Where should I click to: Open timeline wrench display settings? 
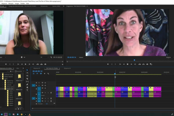coord(48,74)
